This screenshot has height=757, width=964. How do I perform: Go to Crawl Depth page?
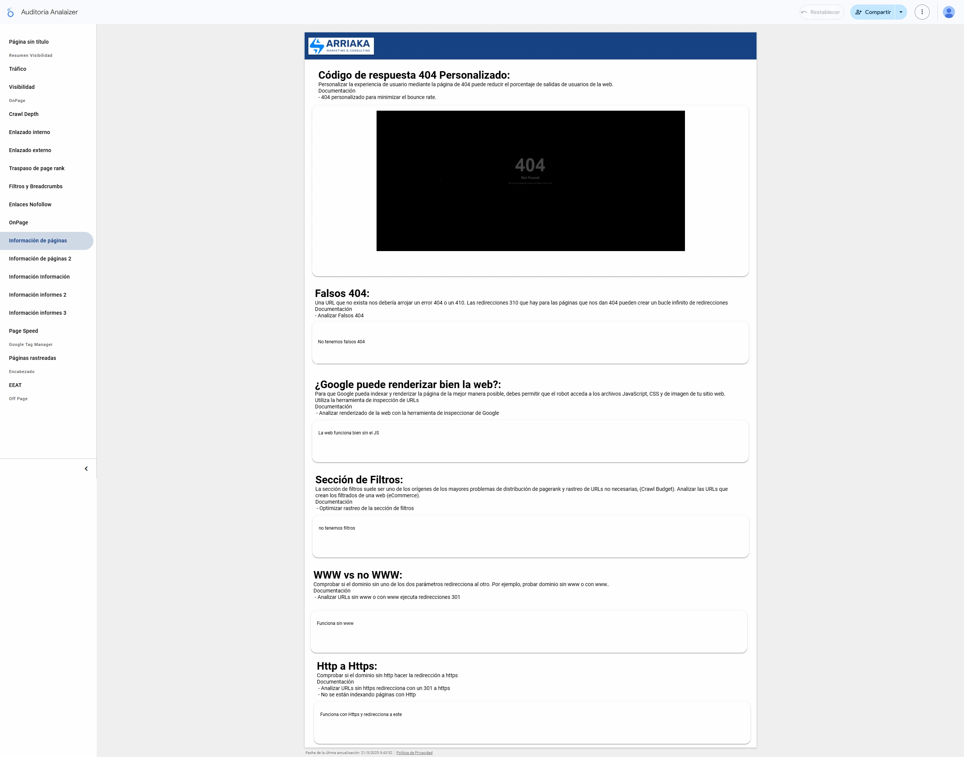(24, 114)
